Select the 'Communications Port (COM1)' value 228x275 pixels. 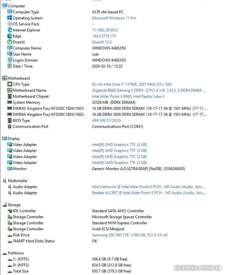[x=118, y=126]
